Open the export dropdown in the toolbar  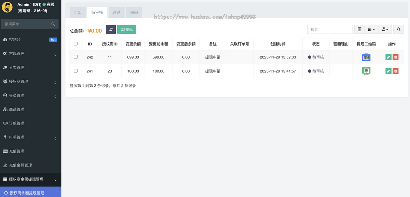pos(385,29)
